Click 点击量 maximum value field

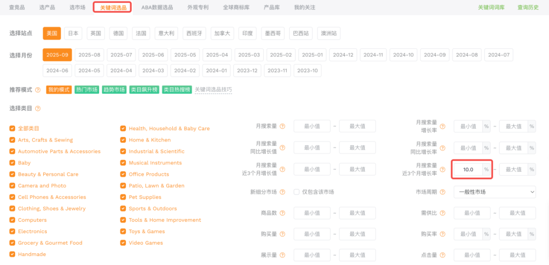[517, 255]
